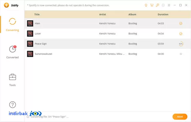This screenshot has height=122, width=191.
Task: Select the Peace Sign song title
Action: click(x=41, y=44)
